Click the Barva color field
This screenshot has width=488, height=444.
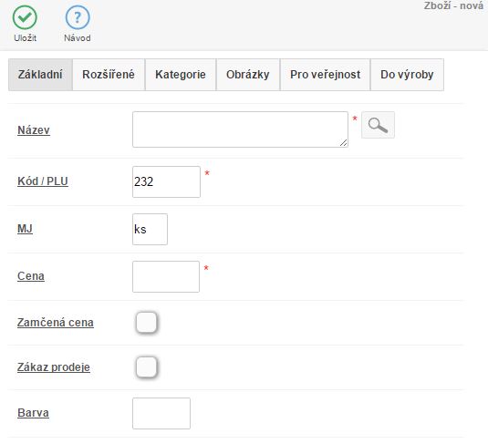(x=161, y=413)
